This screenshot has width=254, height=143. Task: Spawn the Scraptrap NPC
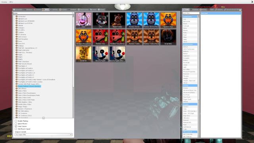pyautogui.click(x=84, y=54)
